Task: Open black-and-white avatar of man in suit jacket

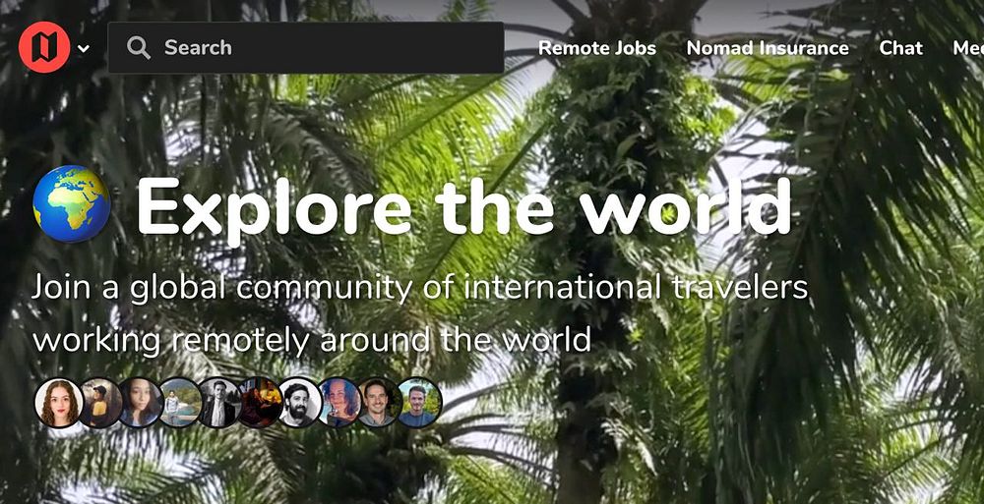Action: click(x=219, y=403)
